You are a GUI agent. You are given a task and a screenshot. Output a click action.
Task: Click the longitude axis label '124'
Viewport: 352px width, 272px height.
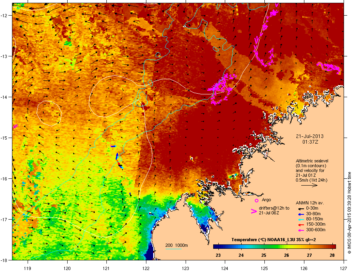coord(225,268)
